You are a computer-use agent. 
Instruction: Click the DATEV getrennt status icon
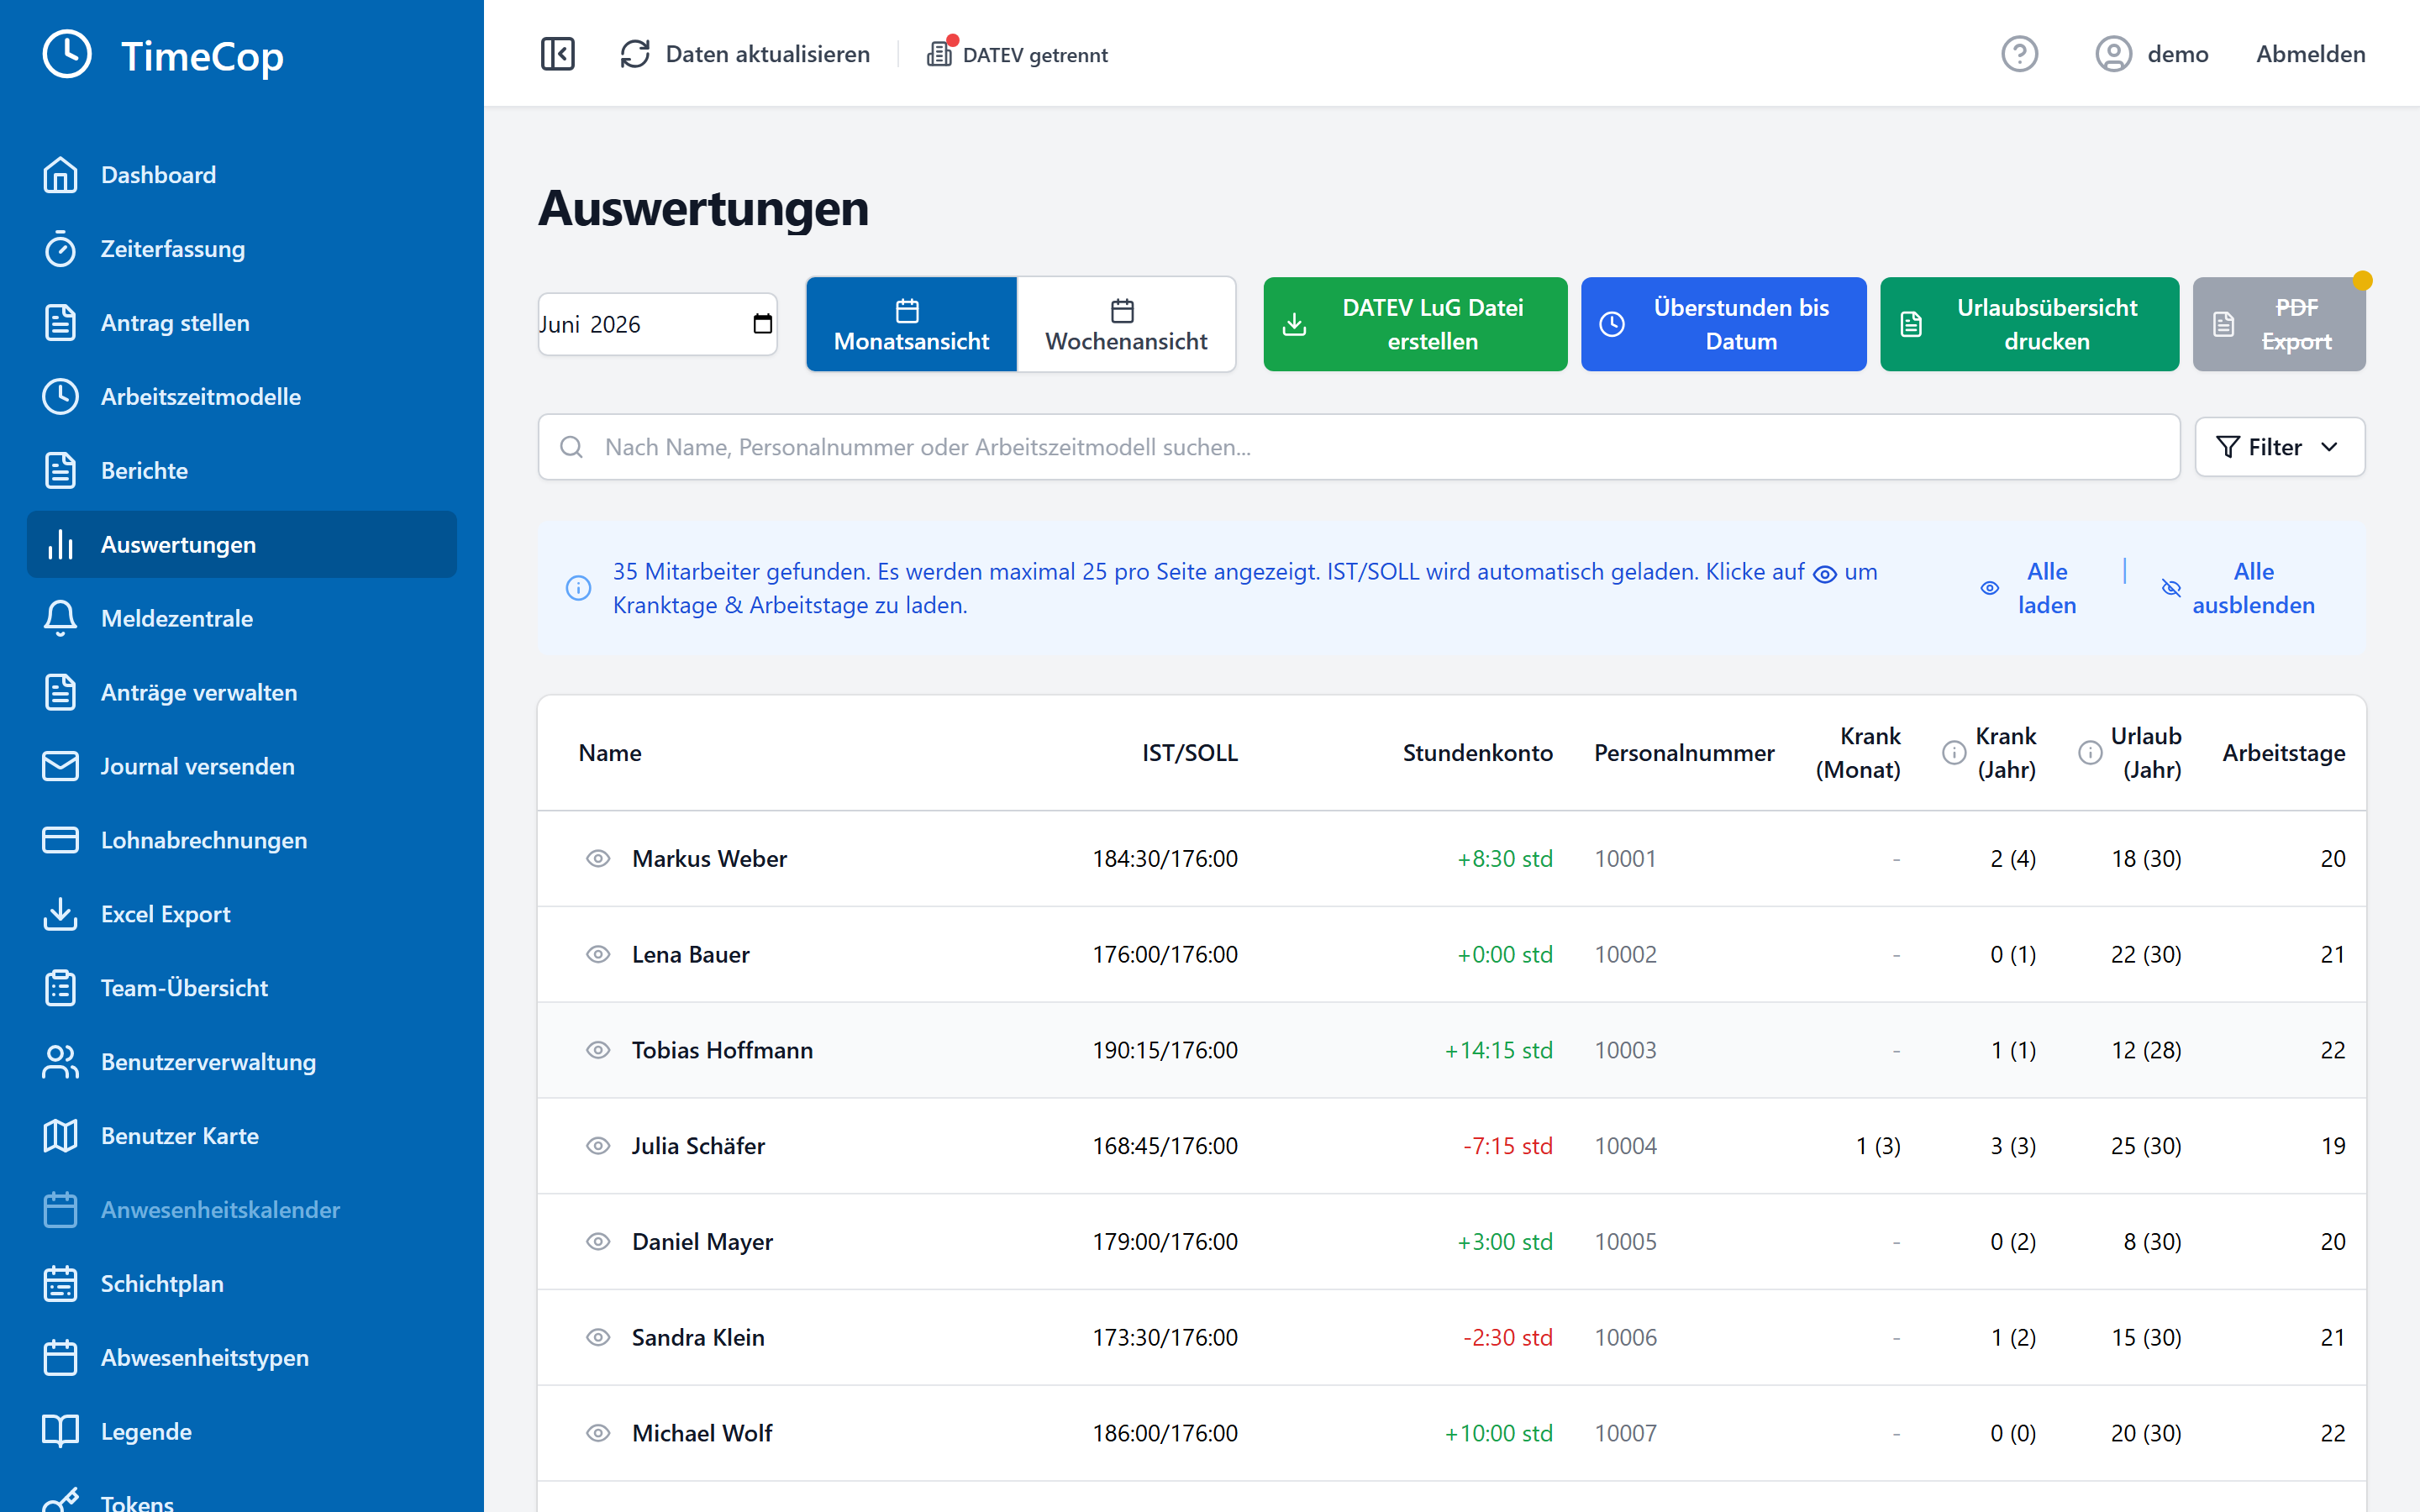click(x=939, y=54)
